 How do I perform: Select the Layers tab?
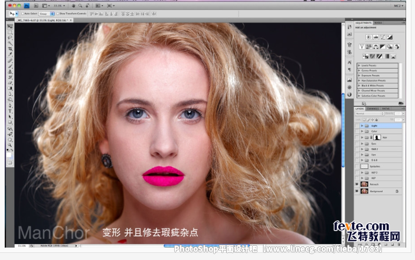pos(360,109)
